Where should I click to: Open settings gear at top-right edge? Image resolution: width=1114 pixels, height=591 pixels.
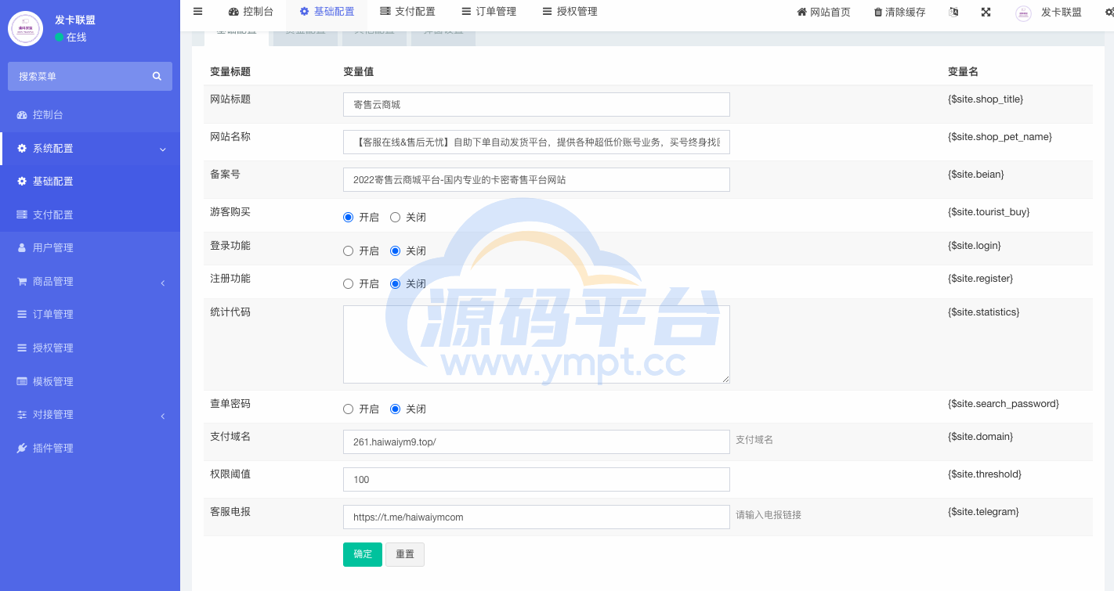1109,13
